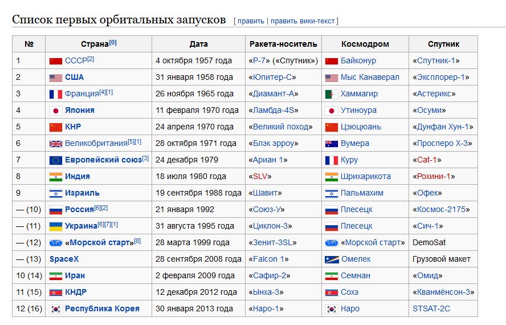Image resolution: width=506 pixels, height=325 pixels.
Task: Click the globe icon beside «Морской старт» country
Action: tap(55, 243)
